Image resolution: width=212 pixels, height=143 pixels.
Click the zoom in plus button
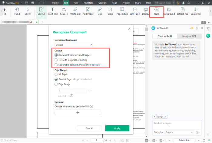point(199,140)
